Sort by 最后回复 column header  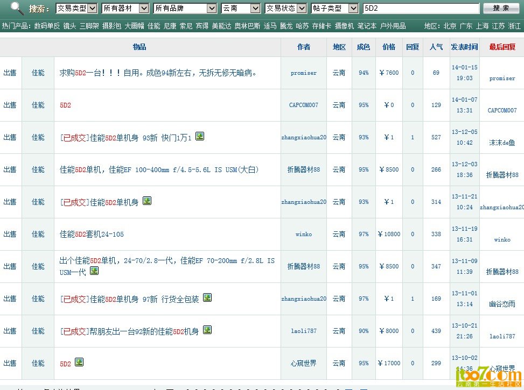(502, 47)
